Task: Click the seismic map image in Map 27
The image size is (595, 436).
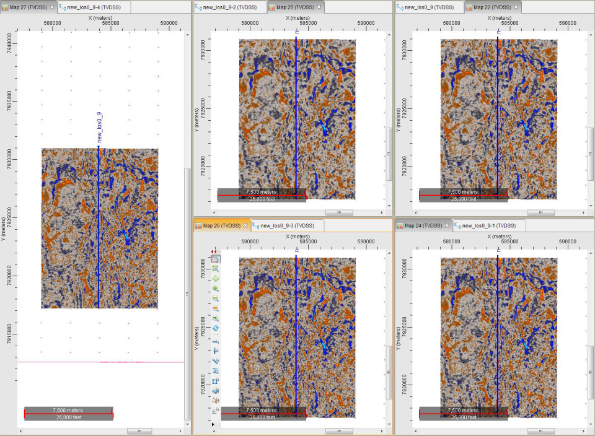Action: (100, 229)
